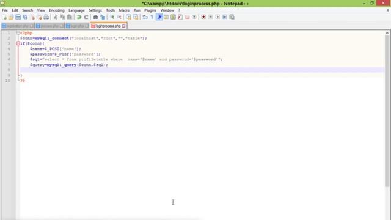Collapse the if($conn) fold marker on line 3

[x=18, y=43]
